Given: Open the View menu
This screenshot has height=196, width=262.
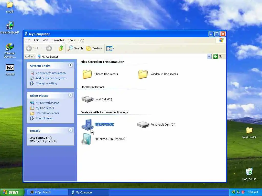Looking at the screenshot, I should coord(46,40).
